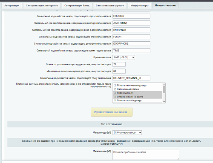Click the payment list scroll down arrow
Image resolution: width=213 pixels, height=163 pixels.
[164, 101]
